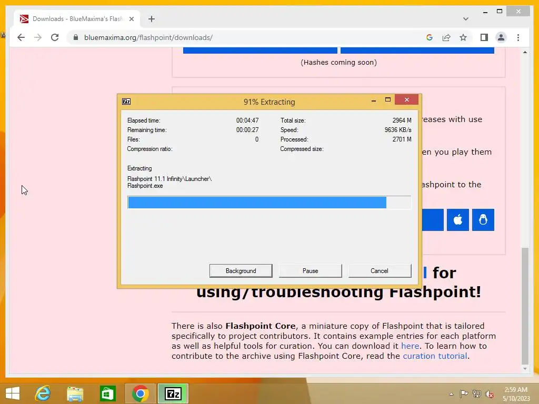Go back in Chrome
539x404 pixels.
point(21,37)
